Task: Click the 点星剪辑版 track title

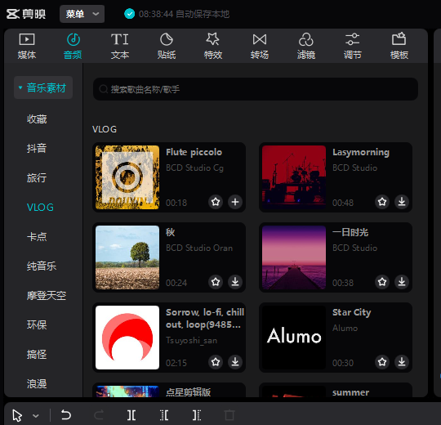Action: pyautogui.click(x=188, y=392)
